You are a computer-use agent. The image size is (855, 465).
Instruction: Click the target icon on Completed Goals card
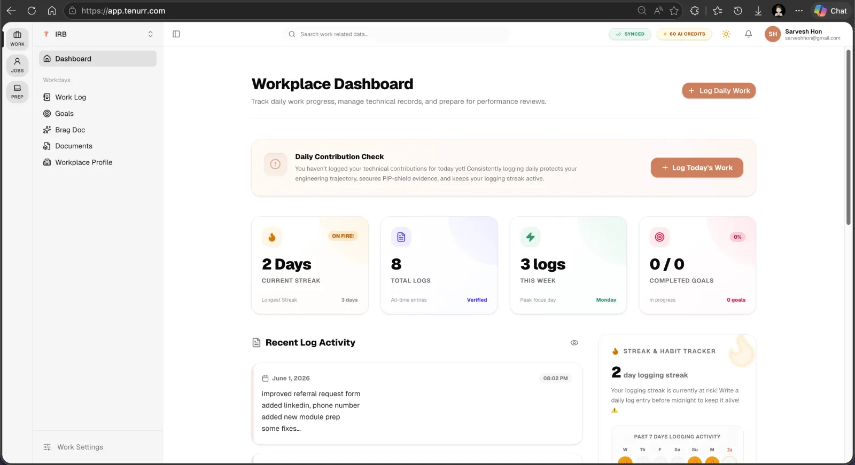click(659, 237)
